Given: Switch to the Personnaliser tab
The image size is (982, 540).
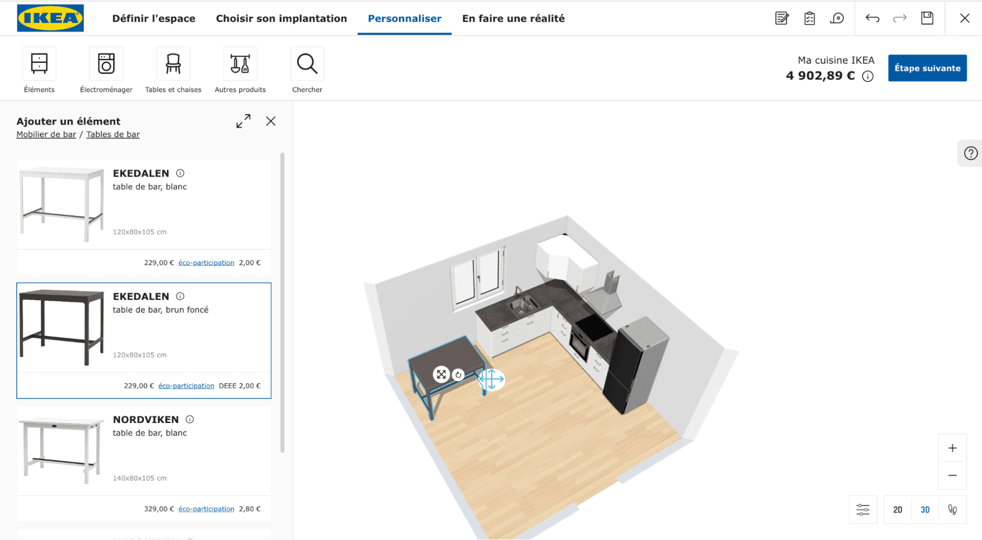Looking at the screenshot, I should pos(404,18).
